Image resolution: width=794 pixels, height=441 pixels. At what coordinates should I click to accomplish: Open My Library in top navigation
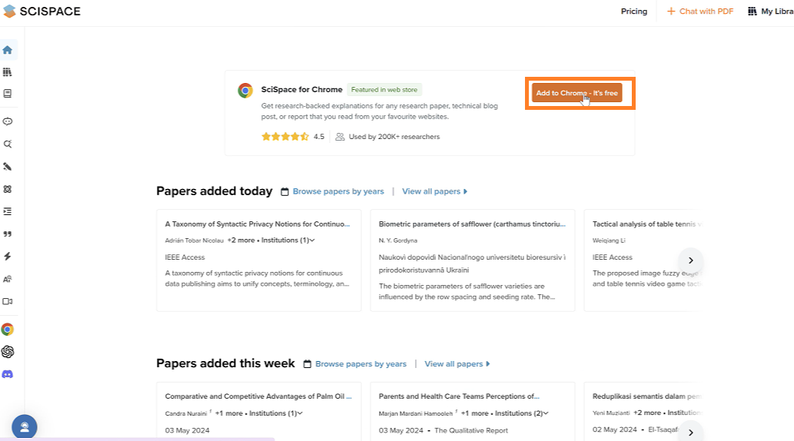[771, 11]
